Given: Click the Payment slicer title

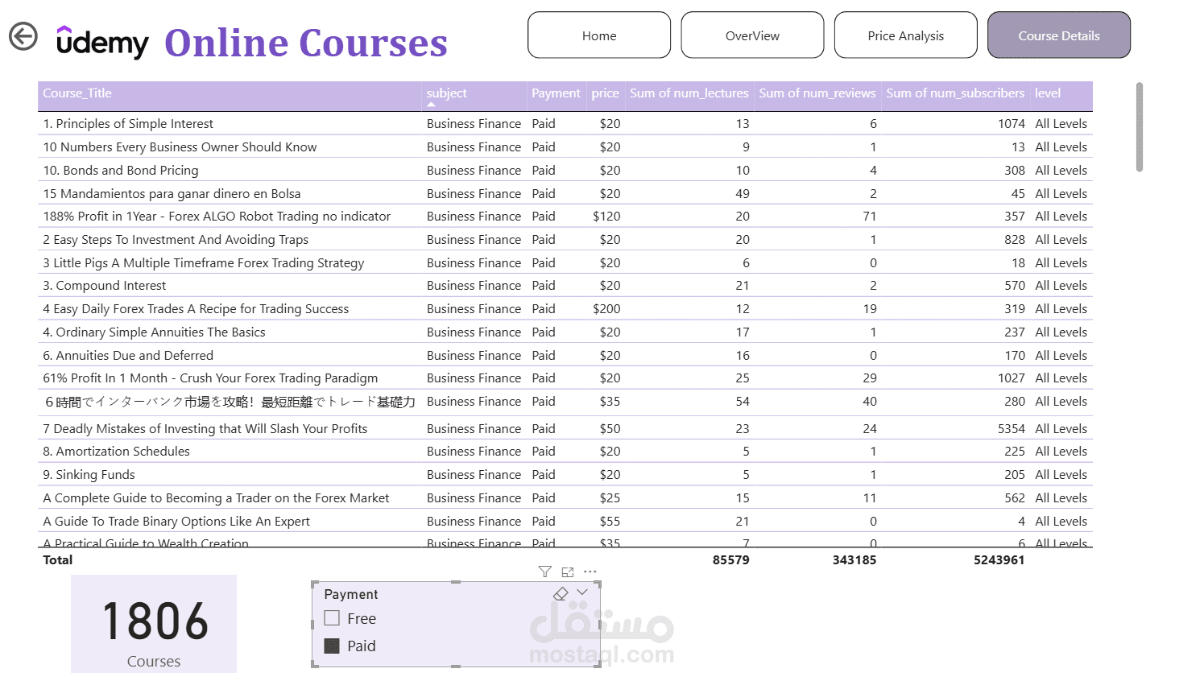Looking at the screenshot, I should pos(351,594).
